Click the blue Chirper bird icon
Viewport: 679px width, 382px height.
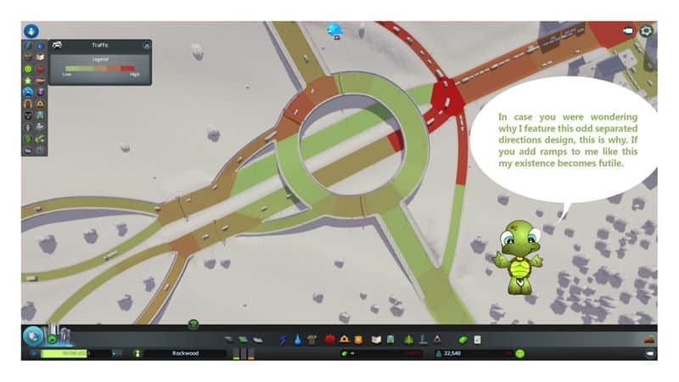point(334,31)
